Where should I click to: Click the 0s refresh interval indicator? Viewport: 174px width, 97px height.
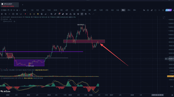(144, 10)
